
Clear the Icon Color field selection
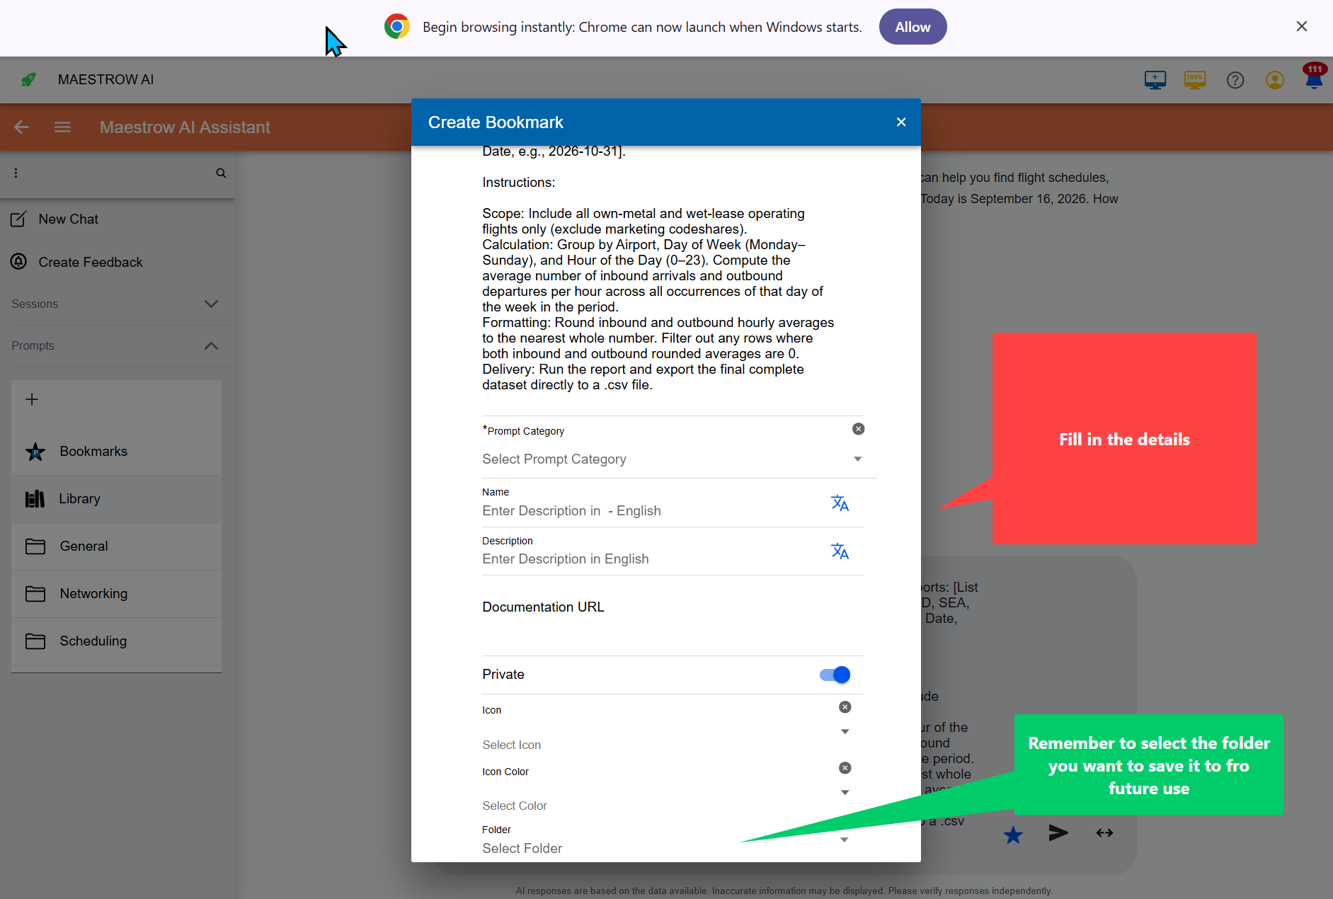click(845, 768)
